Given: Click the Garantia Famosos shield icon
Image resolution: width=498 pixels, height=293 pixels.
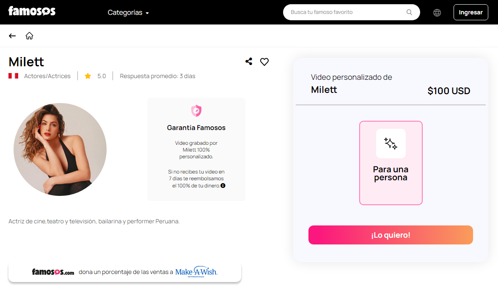Looking at the screenshot, I should point(196,111).
